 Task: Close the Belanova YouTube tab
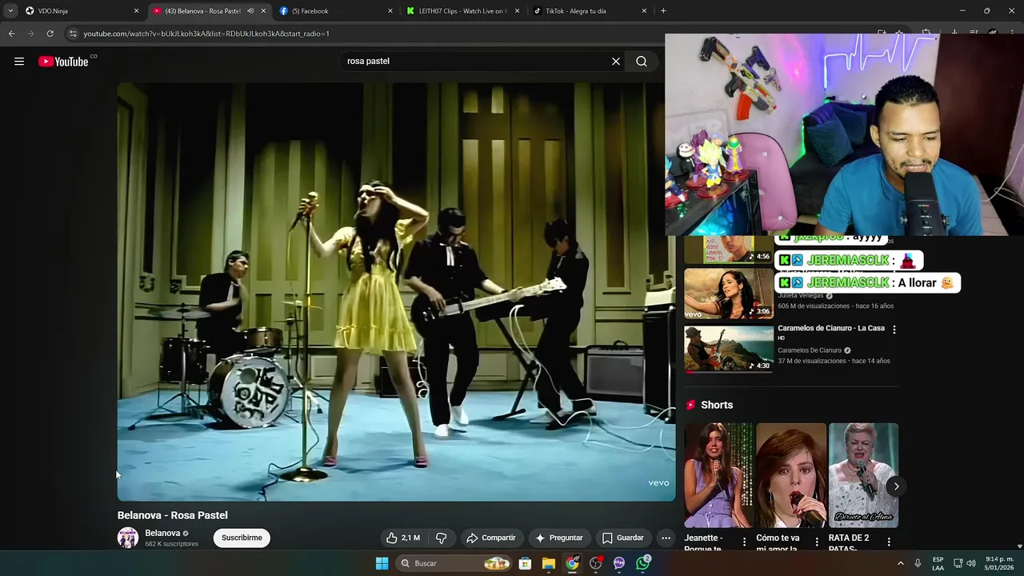point(263,11)
